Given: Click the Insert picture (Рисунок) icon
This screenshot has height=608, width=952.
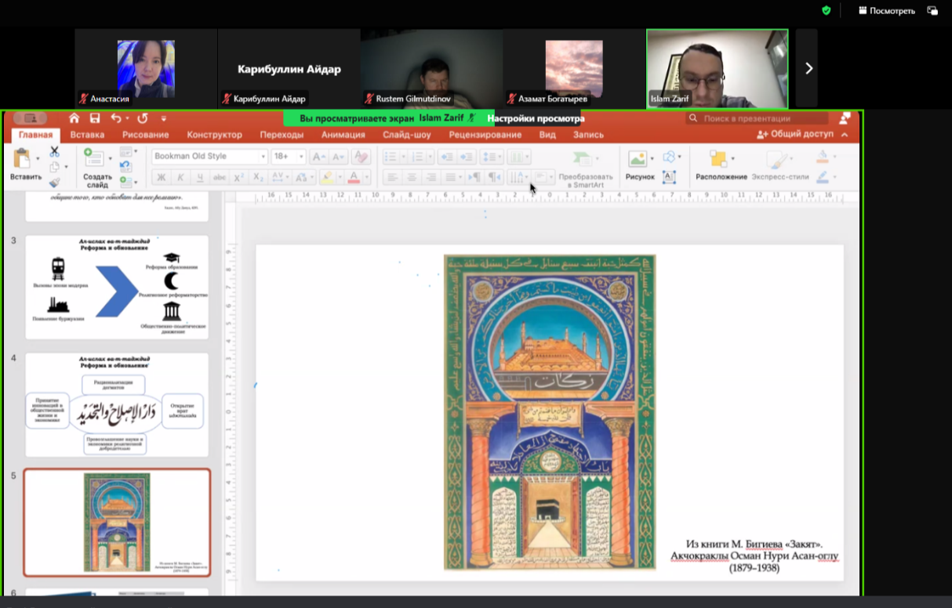Looking at the screenshot, I should click(x=638, y=159).
